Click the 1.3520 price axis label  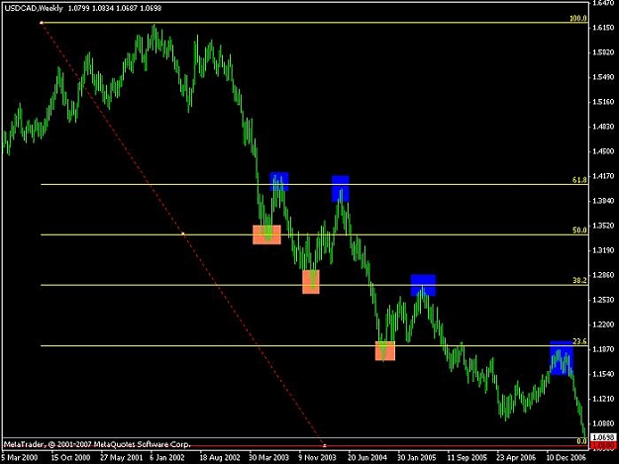click(603, 226)
